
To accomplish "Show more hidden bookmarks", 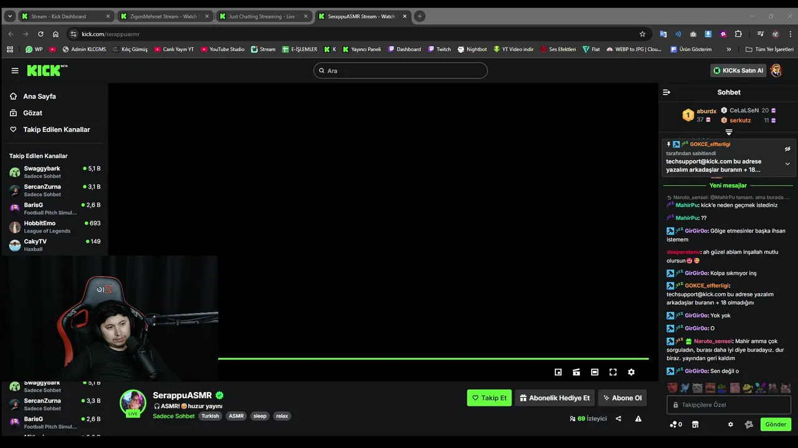I will pos(729,49).
